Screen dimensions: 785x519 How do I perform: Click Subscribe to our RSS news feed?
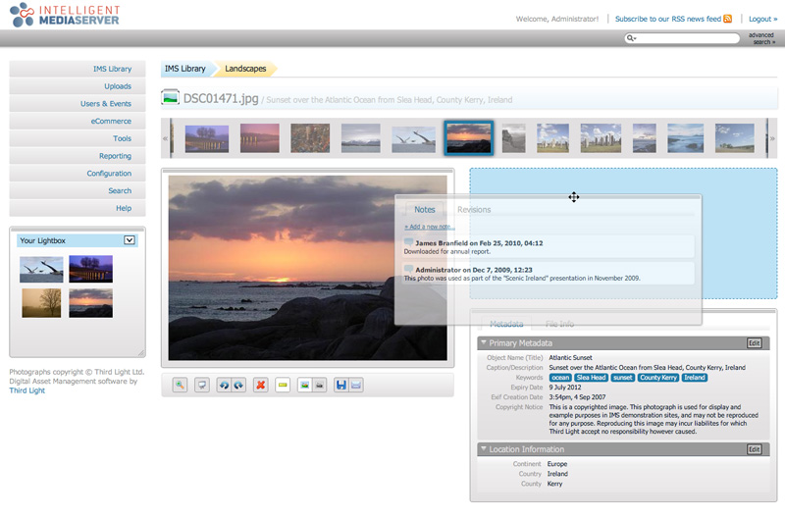668,19
